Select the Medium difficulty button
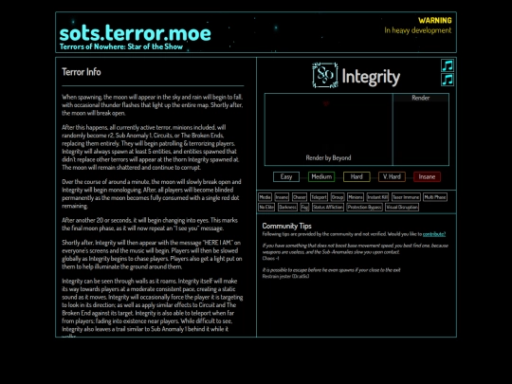 coord(321,176)
